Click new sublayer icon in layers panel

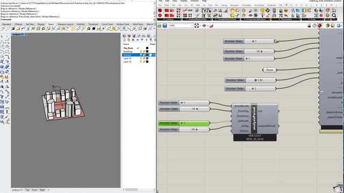point(129,40)
